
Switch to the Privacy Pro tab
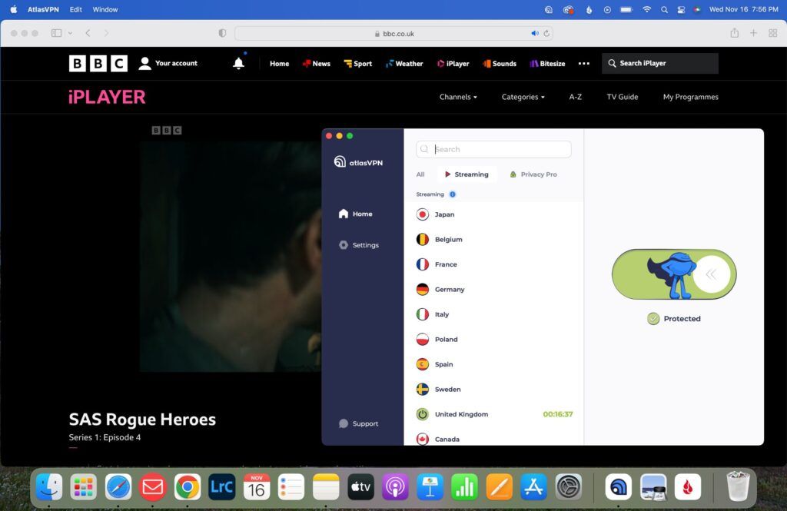[533, 174]
